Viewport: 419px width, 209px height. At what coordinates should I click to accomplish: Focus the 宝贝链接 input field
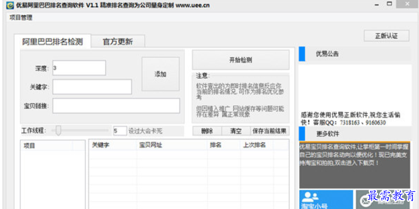[116, 106]
